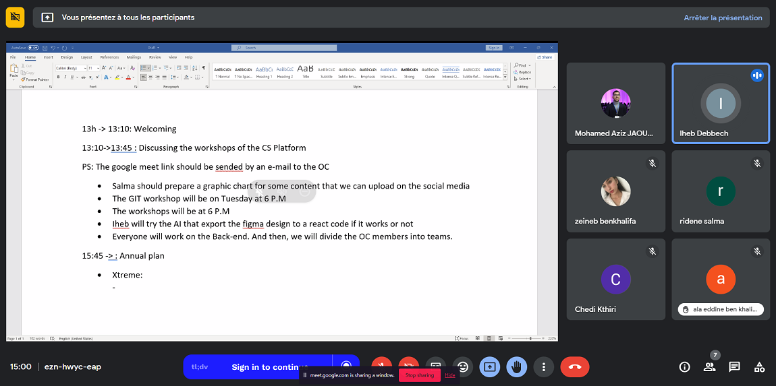Open the File menu tab

(13, 57)
